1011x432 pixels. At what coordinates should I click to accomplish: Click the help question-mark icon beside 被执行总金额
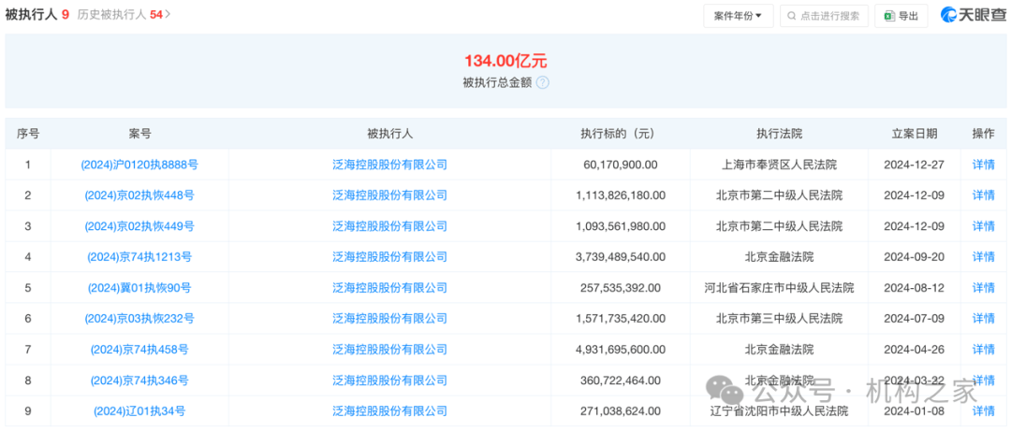(x=543, y=82)
